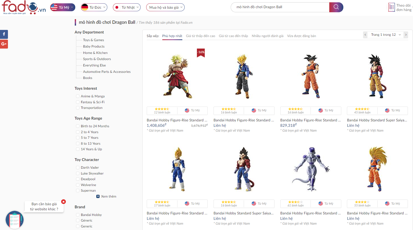
Task: Sort by Giá từ thấp đến cao
Action: 200,36
